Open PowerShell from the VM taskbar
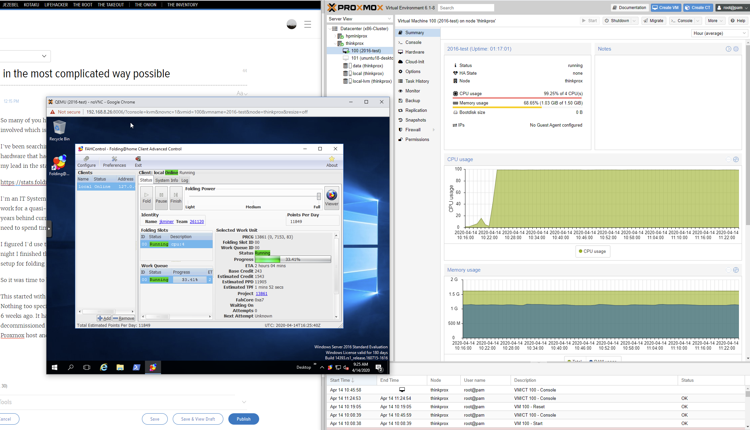Viewport: 750px width, 430px height. (136, 367)
